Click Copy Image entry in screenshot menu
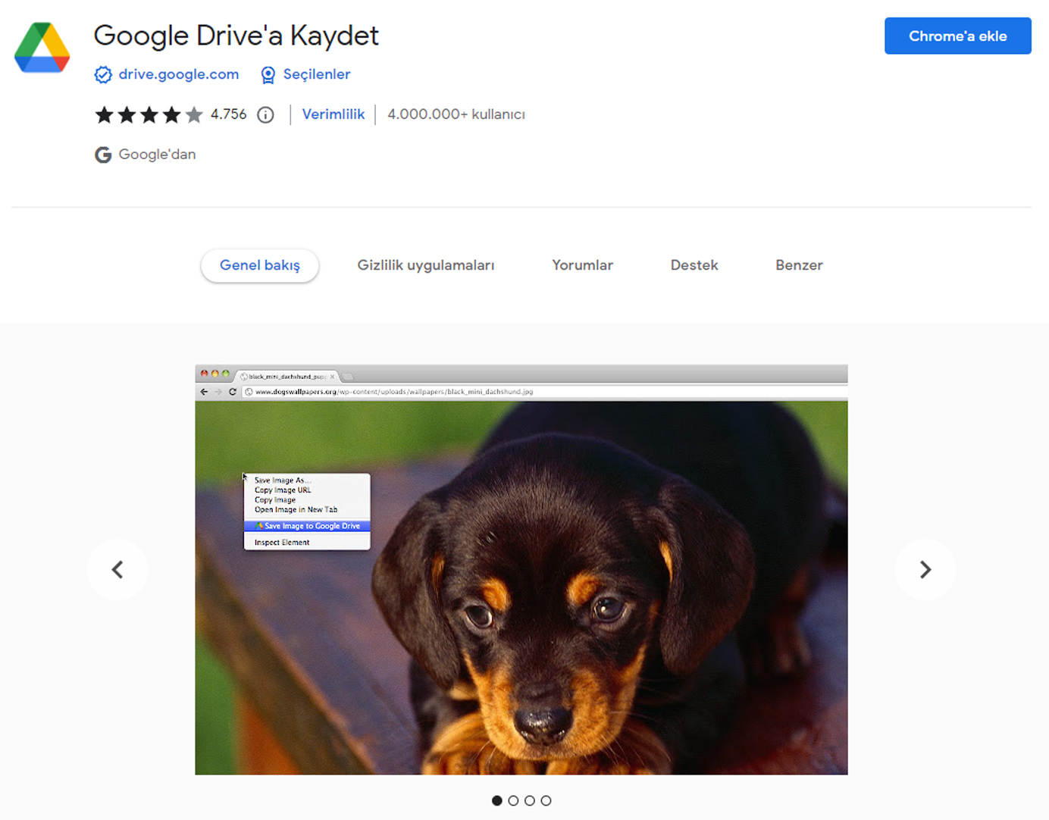 coord(275,500)
